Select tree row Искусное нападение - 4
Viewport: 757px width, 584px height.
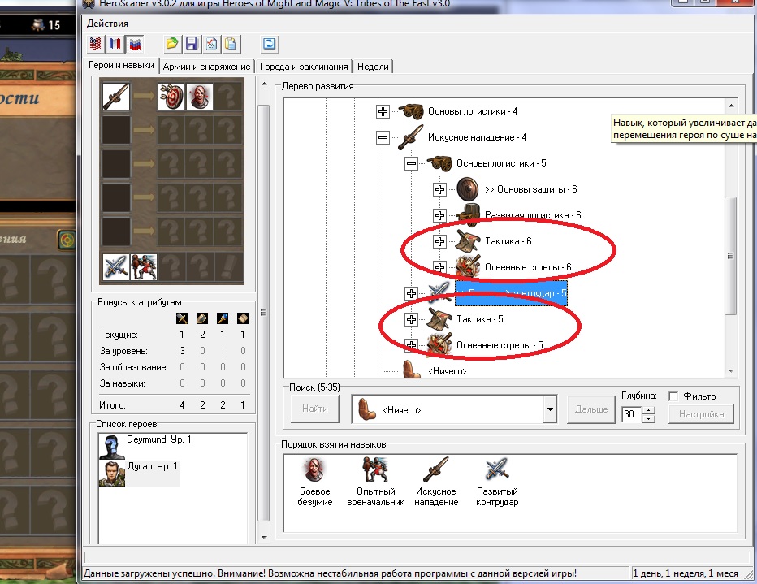click(x=477, y=137)
